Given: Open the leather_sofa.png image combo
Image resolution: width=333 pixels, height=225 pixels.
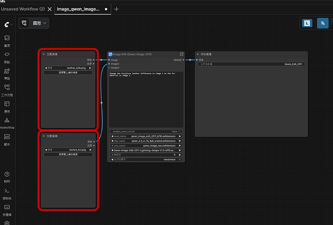Looking at the screenshot, I should pos(68,68).
